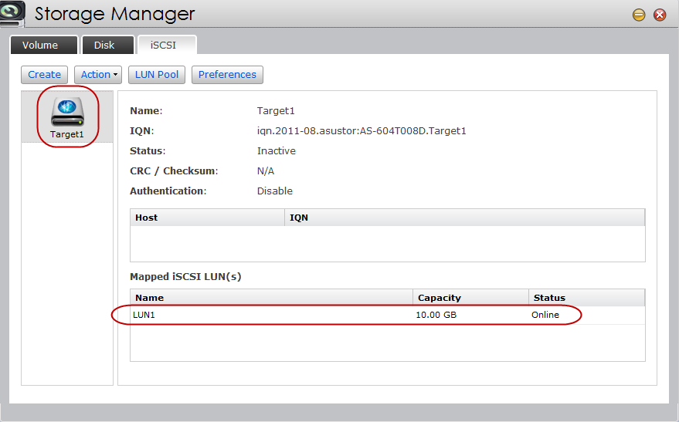Screen dimensions: 679x422
Task: Click the Host column header
Action: tap(208, 218)
